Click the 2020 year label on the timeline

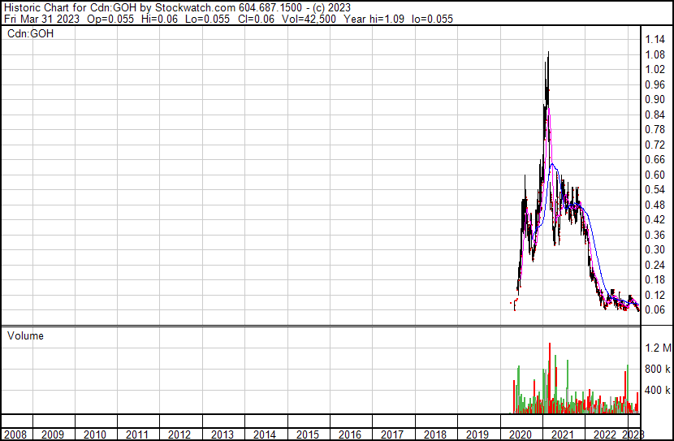pos(519,435)
